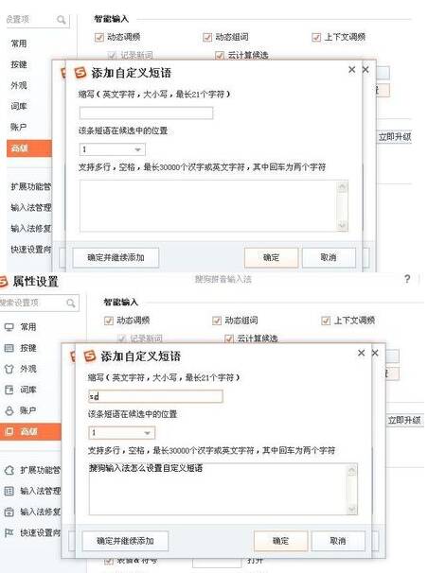Select 高级 in the sidebar without icons
The height and width of the screenshot is (573, 428).
29,148
